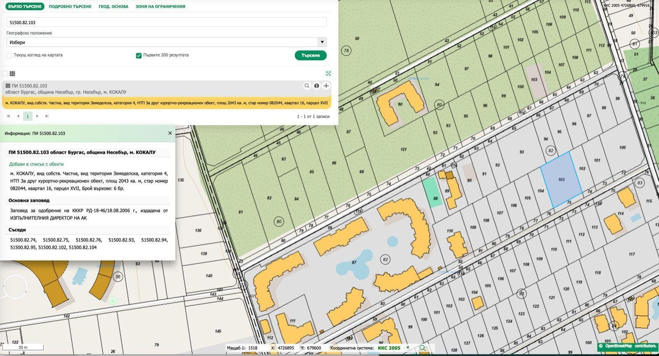Click the plus icon to add result
Image resolution: width=659 pixels, height=356 pixels.
point(326,86)
